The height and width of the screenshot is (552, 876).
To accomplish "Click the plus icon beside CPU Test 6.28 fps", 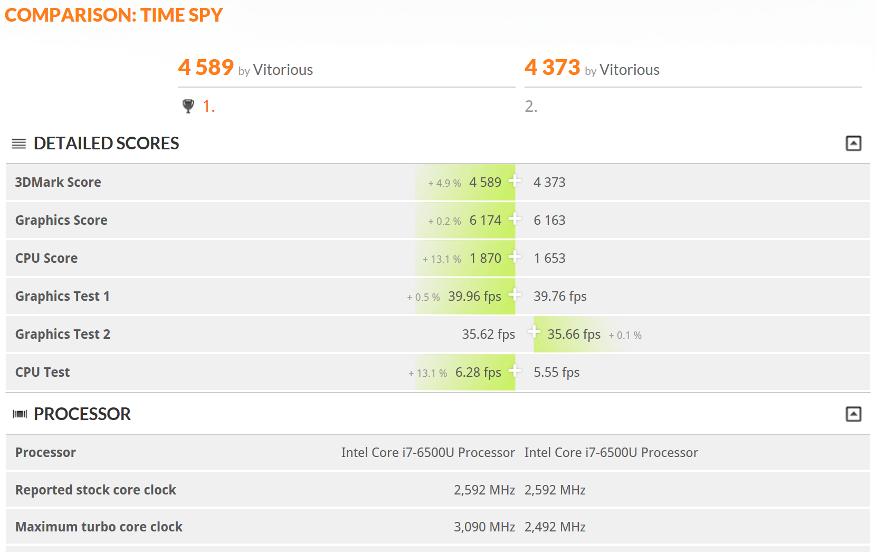I will 515,371.
